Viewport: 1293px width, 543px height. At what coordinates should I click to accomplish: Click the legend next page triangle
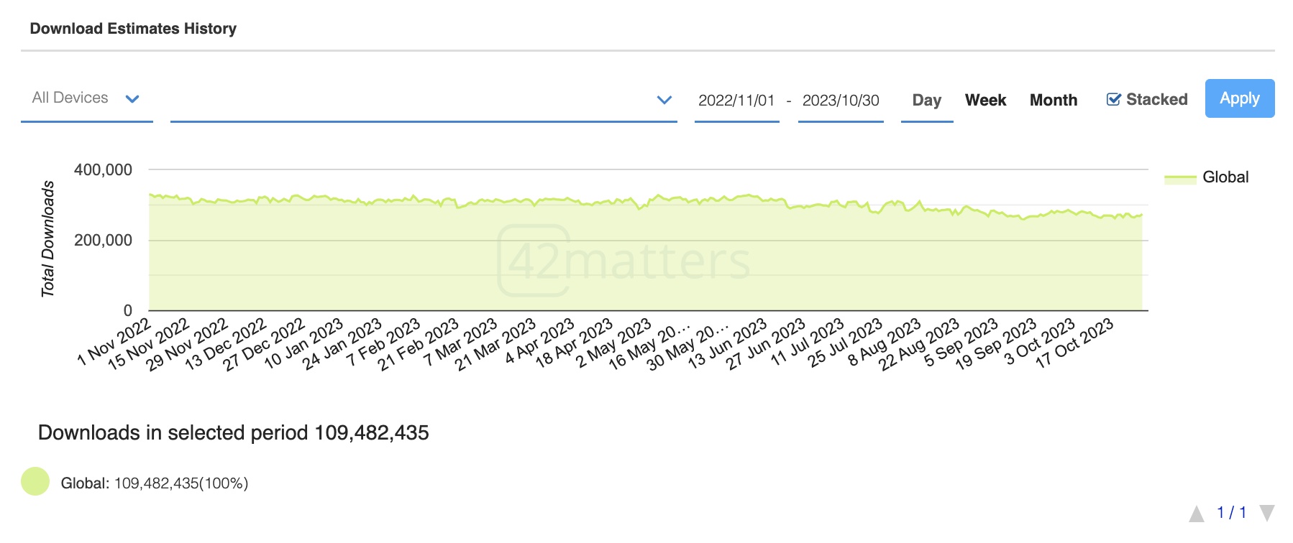point(1267,513)
